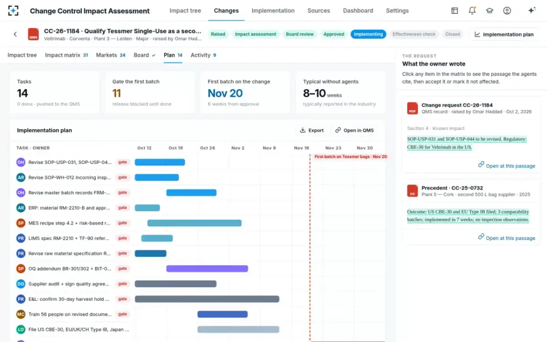The width and height of the screenshot is (547, 342).
Task: Click LO avatar on File US CBE-30 row
Action: tap(21, 329)
